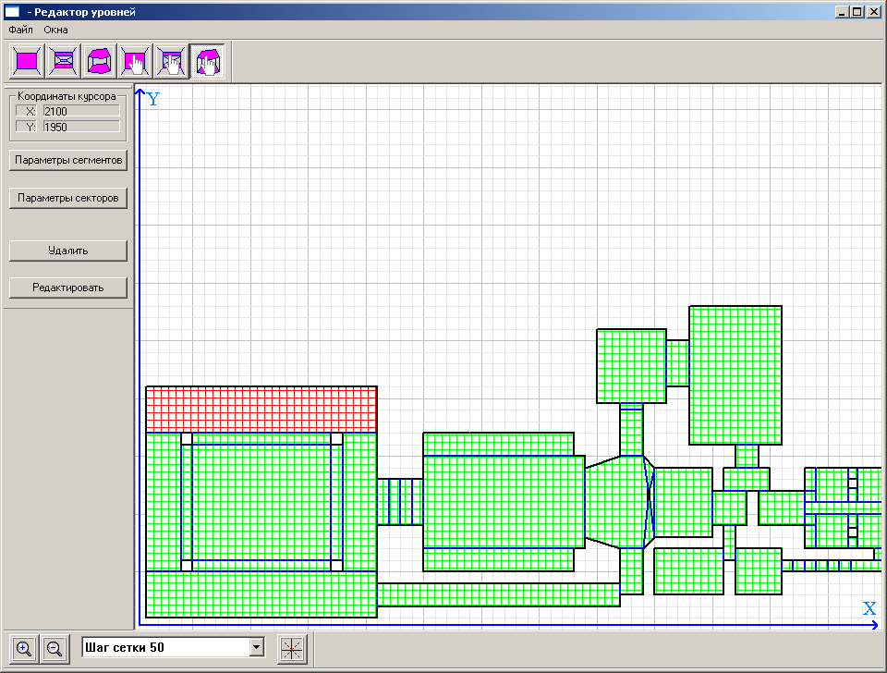
Task: Click the blue crosshair center-view icon
Action: [x=292, y=648]
